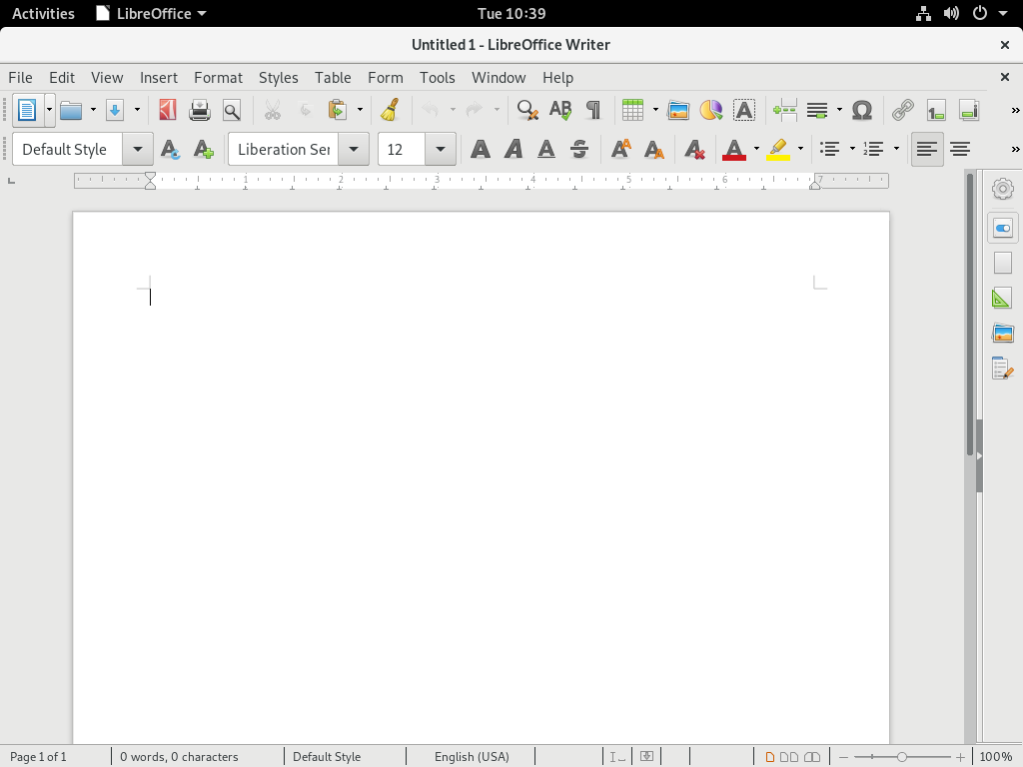Apply yellow highlighting color

point(778,150)
